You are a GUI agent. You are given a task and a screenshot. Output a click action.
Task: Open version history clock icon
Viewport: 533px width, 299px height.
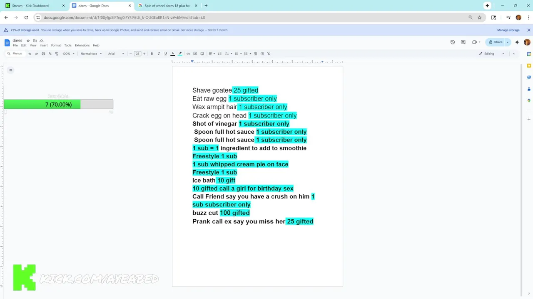453,42
